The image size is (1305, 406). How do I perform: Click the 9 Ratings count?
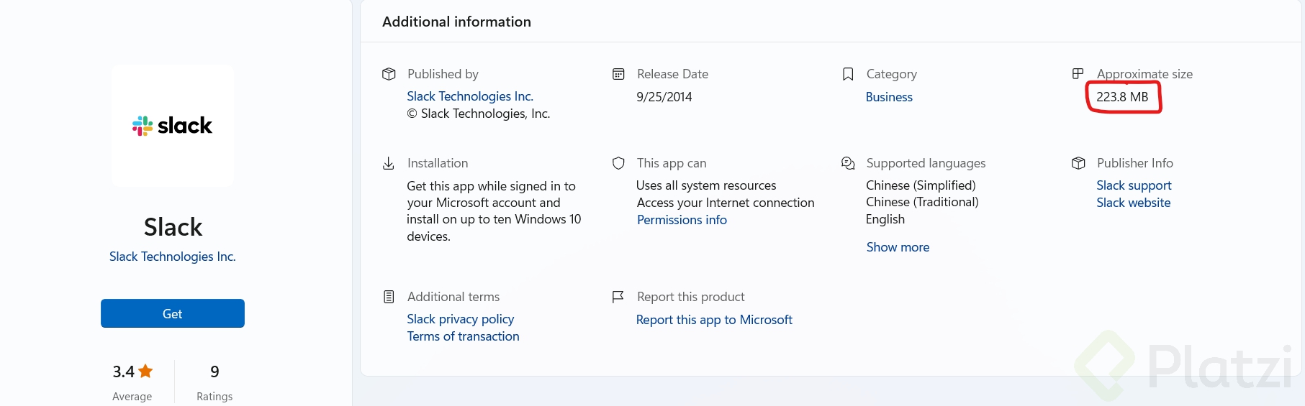click(215, 372)
